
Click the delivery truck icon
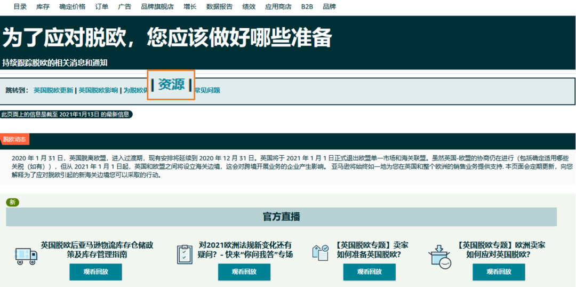tap(26, 256)
